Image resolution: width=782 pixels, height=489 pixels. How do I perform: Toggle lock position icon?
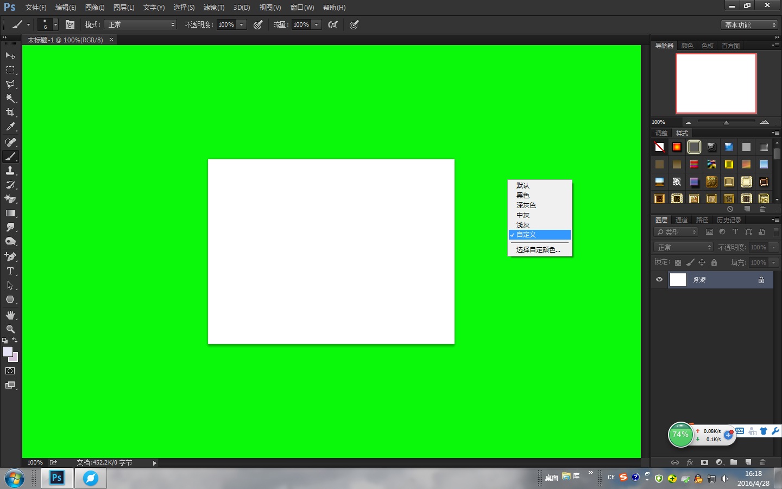click(x=702, y=262)
